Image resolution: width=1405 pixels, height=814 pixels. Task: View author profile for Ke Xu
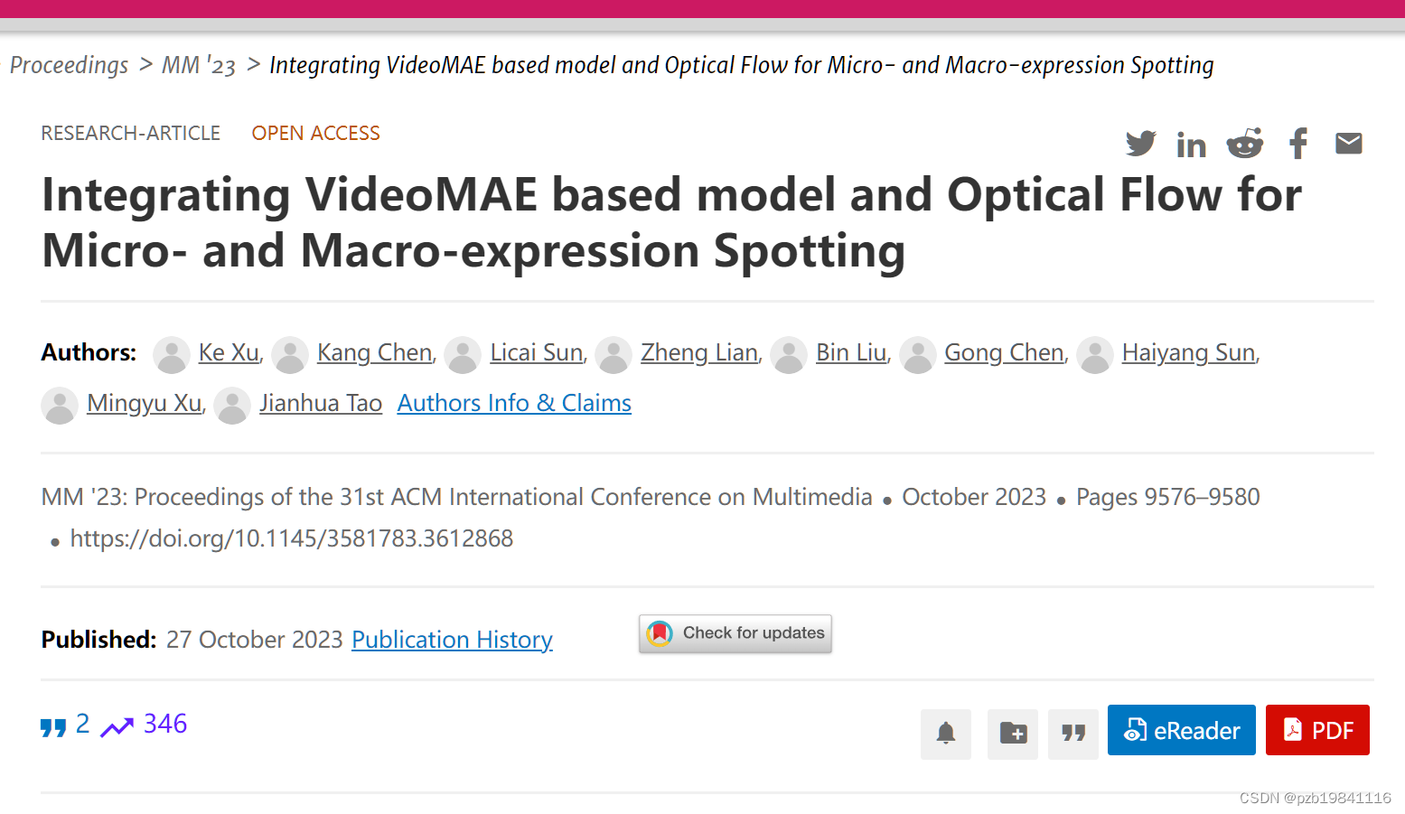tap(228, 352)
